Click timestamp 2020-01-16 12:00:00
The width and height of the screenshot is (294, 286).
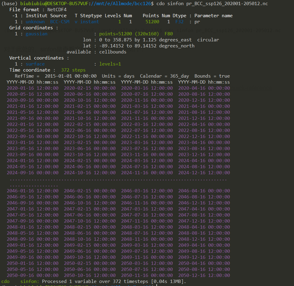(33, 88)
